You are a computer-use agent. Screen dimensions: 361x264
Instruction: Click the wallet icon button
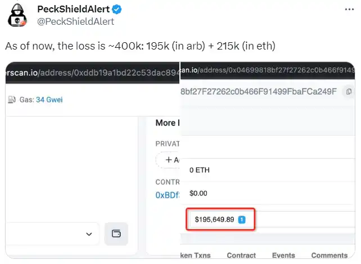coord(116,234)
